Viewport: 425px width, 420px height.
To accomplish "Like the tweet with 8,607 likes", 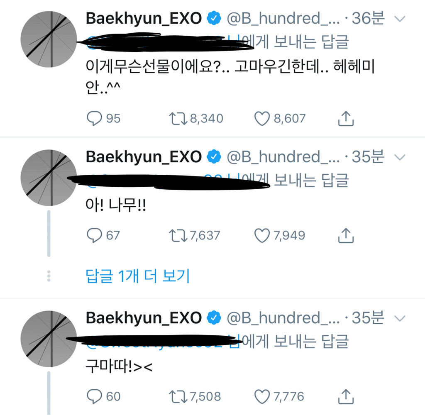I will 262,119.
